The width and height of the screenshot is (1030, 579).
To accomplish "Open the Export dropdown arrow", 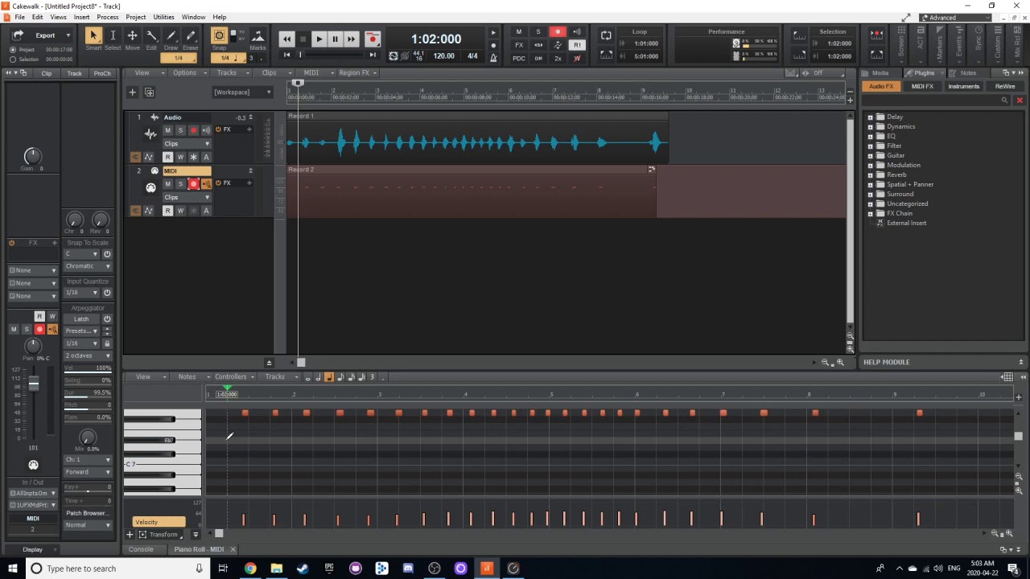I will [x=68, y=35].
